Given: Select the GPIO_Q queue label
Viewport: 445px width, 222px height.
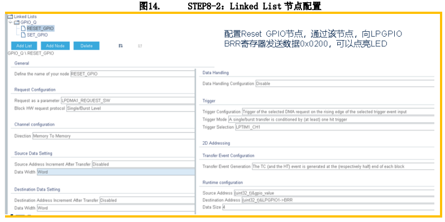Looking at the screenshot, I should coord(28,22).
